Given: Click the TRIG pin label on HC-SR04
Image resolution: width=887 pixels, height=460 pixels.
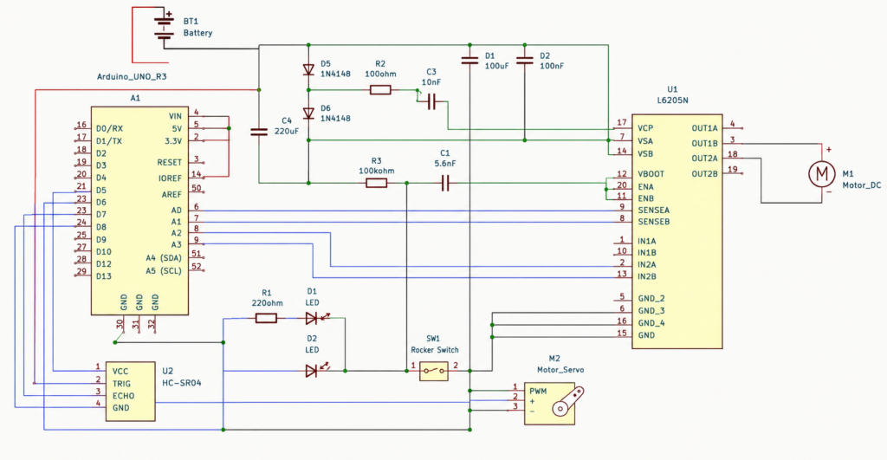Looking at the screenshot, I should point(121,384).
